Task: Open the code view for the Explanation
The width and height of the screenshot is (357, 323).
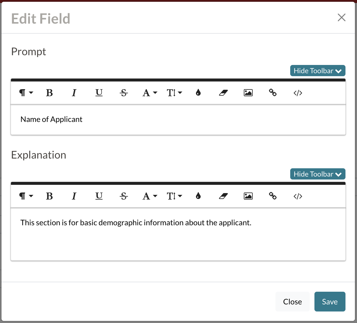Action: 298,196
